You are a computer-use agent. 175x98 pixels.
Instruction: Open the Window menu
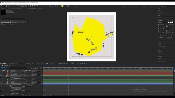click(x=26, y=4)
